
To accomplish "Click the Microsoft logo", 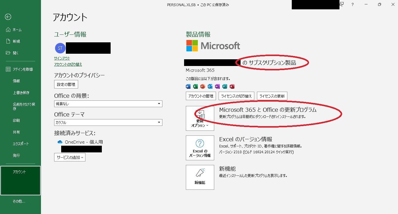I will 213,46.
